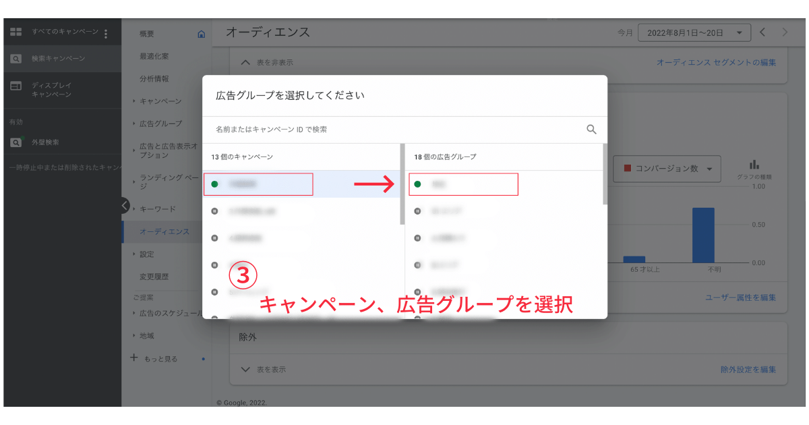Click the 不明 bar in the chart

[x=703, y=235]
